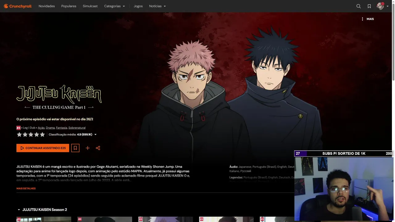Rate the series one star
This screenshot has height=222, width=395.
click(19, 134)
